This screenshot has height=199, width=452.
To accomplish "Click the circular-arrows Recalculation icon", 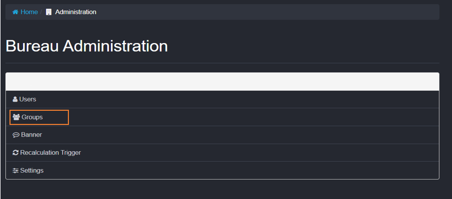I will point(16,153).
